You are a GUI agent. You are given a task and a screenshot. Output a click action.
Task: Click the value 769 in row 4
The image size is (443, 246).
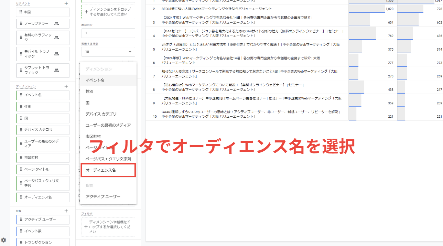click(391, 36)
